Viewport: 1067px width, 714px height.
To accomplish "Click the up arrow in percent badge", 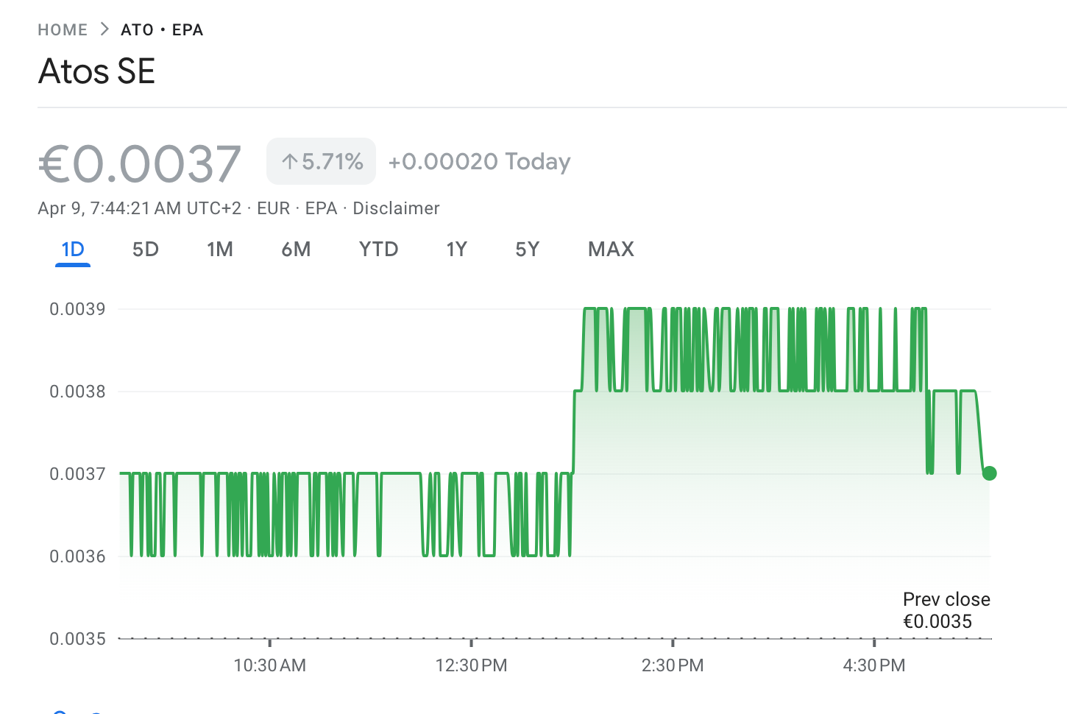I will [x=290, y=162].
